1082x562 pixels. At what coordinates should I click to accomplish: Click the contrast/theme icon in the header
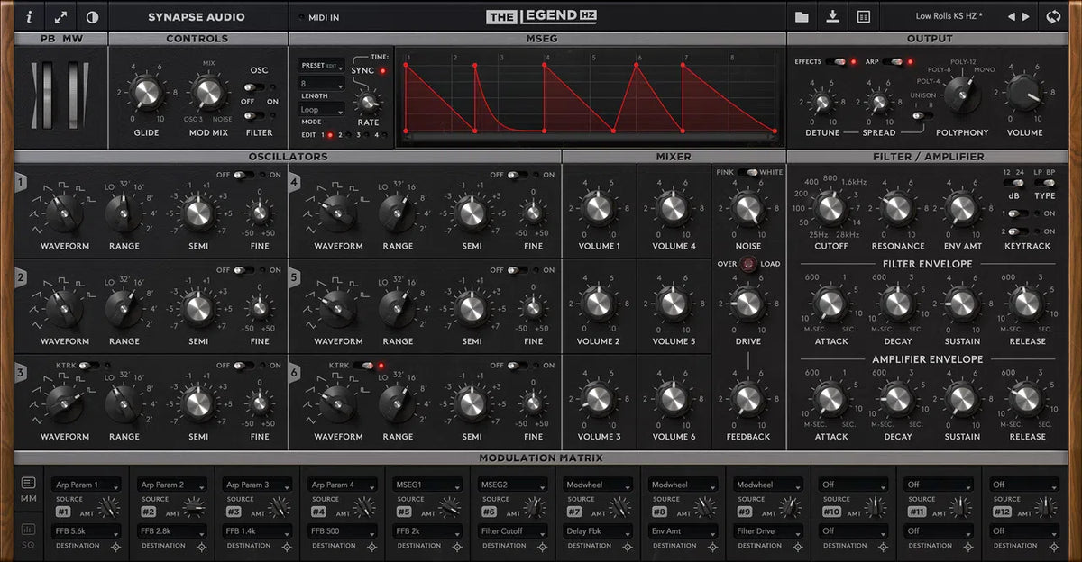pos(93,16)
